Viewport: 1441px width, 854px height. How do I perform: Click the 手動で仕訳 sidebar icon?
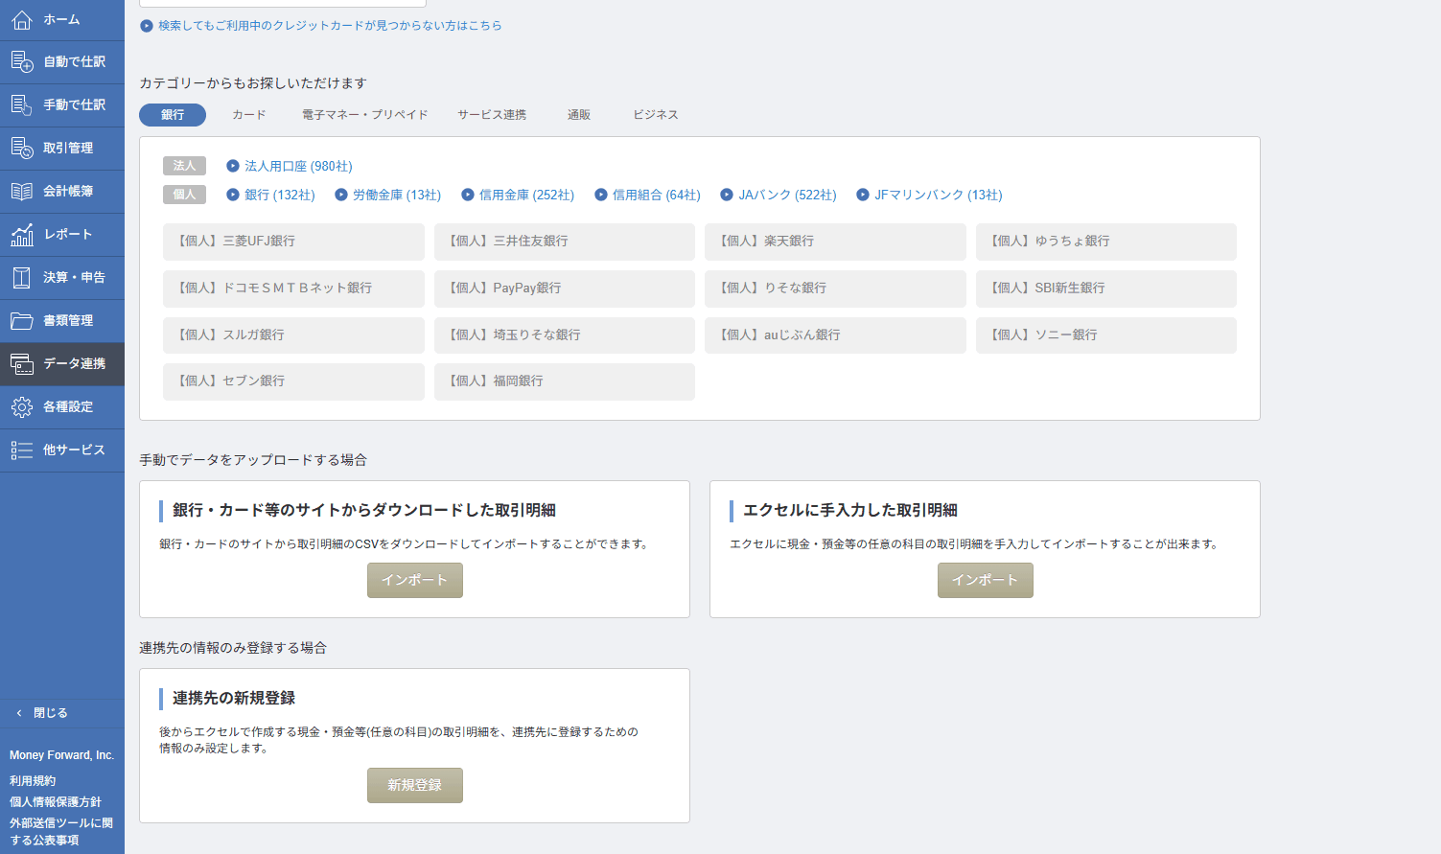pyautogui.click(x=22, y=104)
